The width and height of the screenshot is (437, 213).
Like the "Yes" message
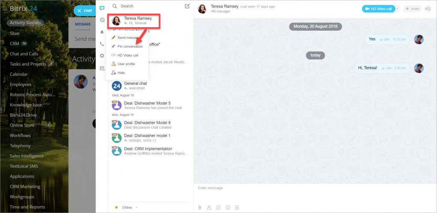point(385,40)
